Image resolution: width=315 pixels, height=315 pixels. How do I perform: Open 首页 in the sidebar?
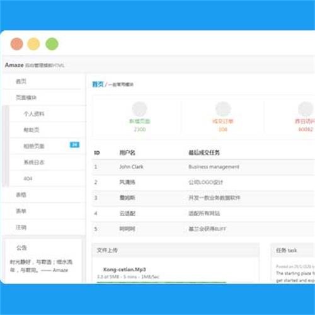click(21, 81)
